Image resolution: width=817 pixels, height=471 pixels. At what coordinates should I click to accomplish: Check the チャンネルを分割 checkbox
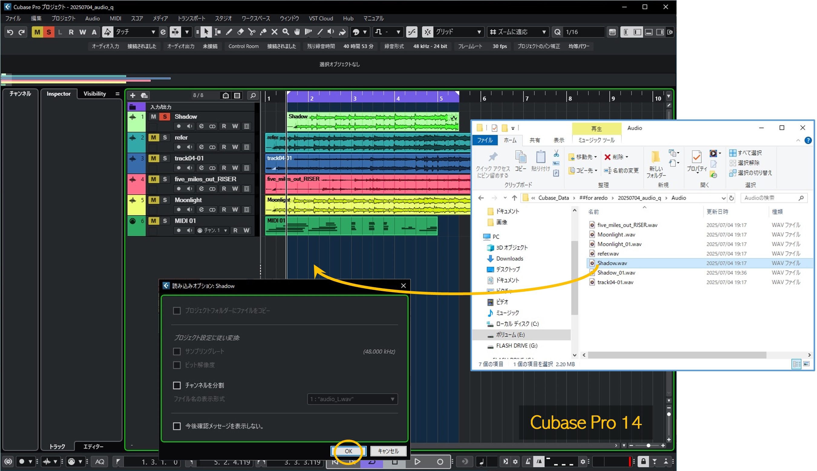coord(177,385)
